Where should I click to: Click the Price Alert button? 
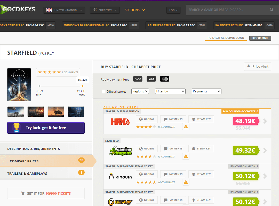pos(258,67)
